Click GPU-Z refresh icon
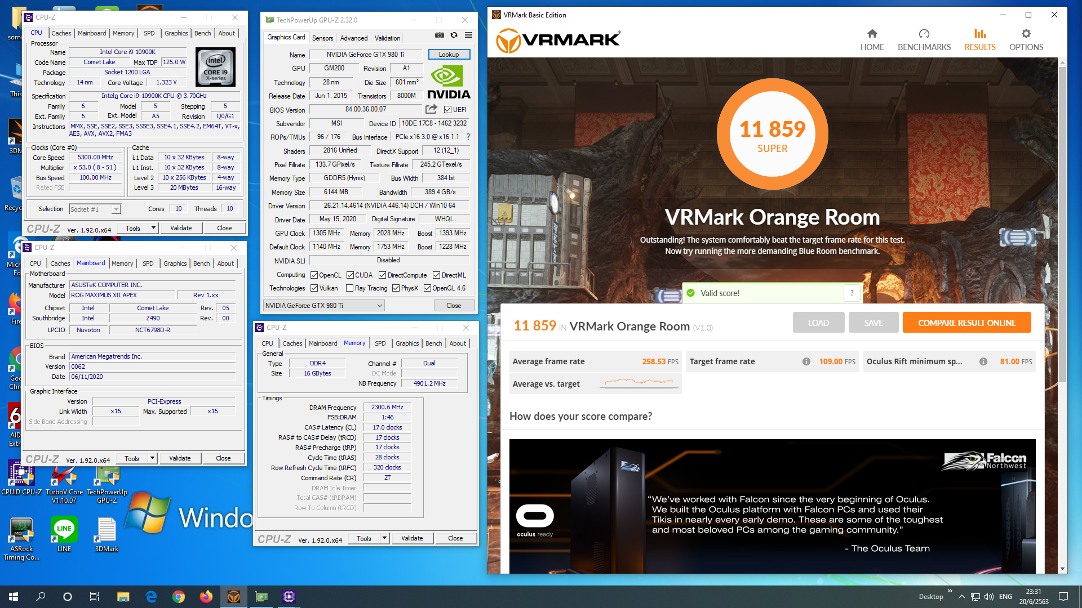The image size is (1082, 608). (x=454, y=35)
